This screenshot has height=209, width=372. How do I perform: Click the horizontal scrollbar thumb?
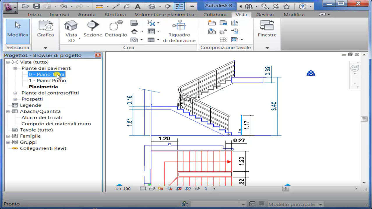pyautogui.click(x=285, y=189)
